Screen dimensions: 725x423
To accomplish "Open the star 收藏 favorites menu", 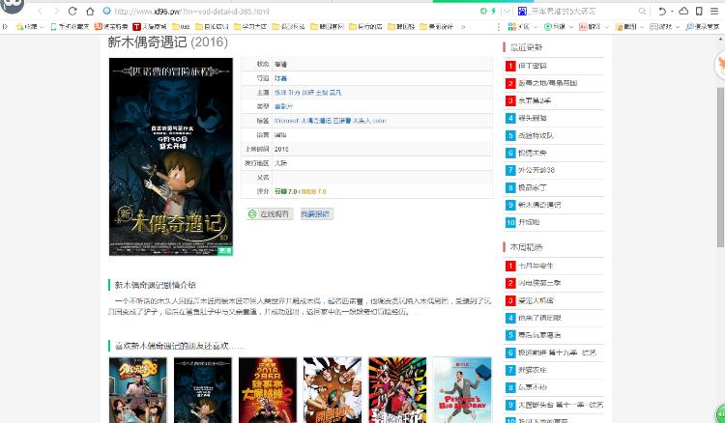I will 29,27.
